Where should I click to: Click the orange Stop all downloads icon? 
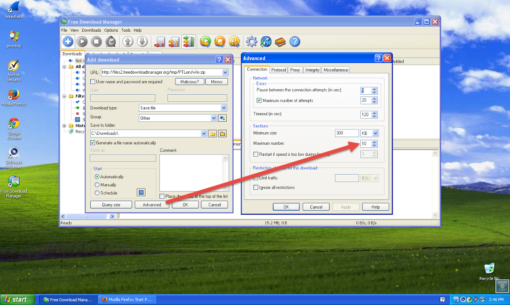220,42
